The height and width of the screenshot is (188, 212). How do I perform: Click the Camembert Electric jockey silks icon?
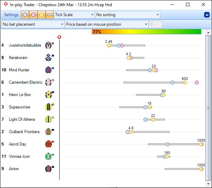tap(50, 82)
